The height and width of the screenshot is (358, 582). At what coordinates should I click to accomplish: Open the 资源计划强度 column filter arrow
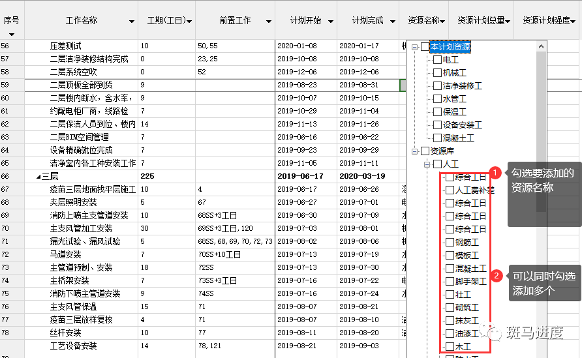(x=573, y=22)
